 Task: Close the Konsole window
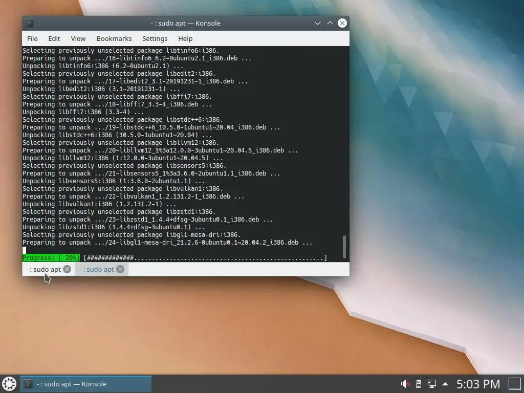(x=342, y=23)
